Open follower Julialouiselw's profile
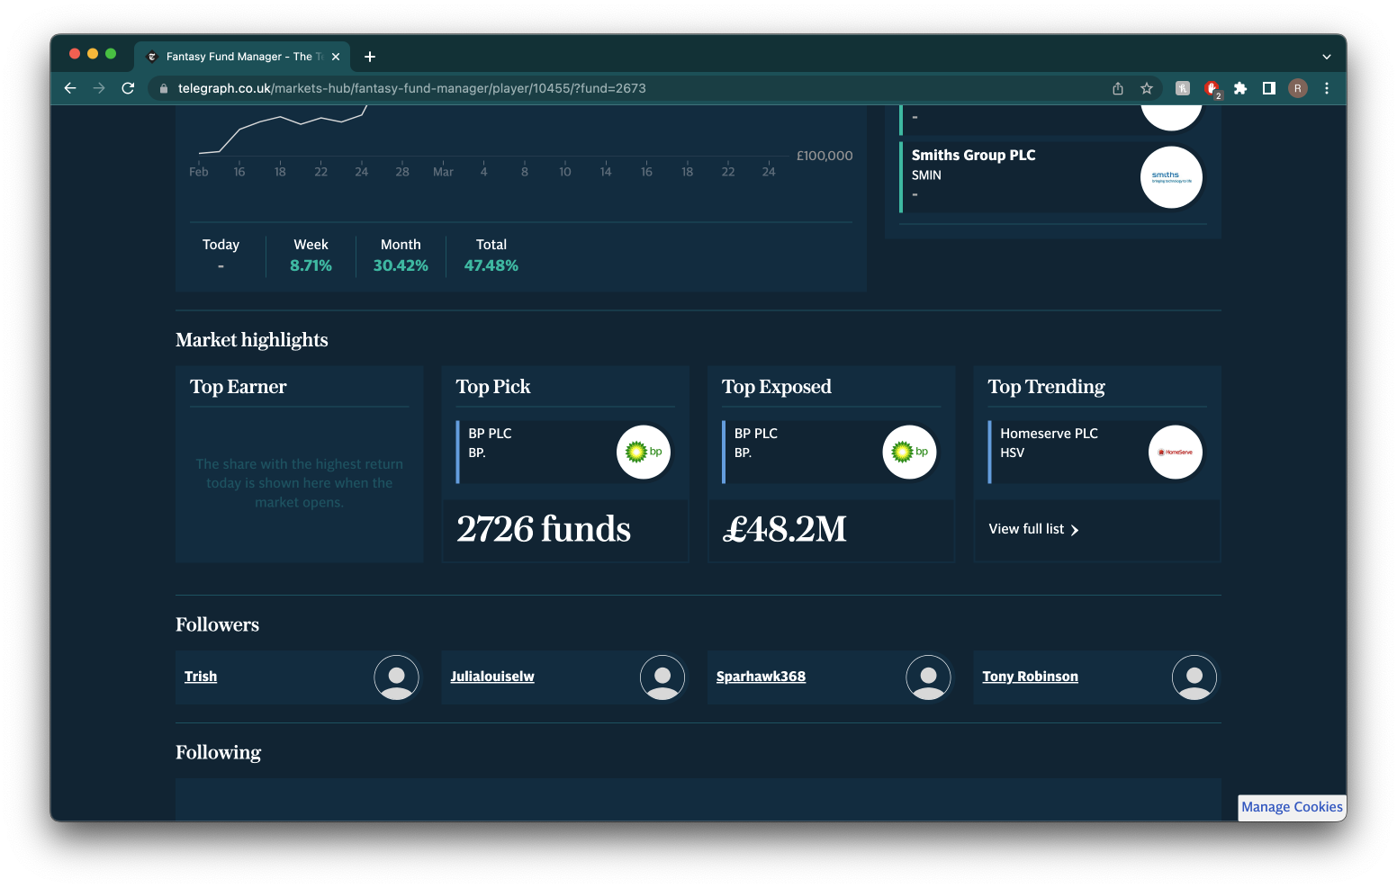1397x888 pixels. pyautogui.click(x=492, y=677)
